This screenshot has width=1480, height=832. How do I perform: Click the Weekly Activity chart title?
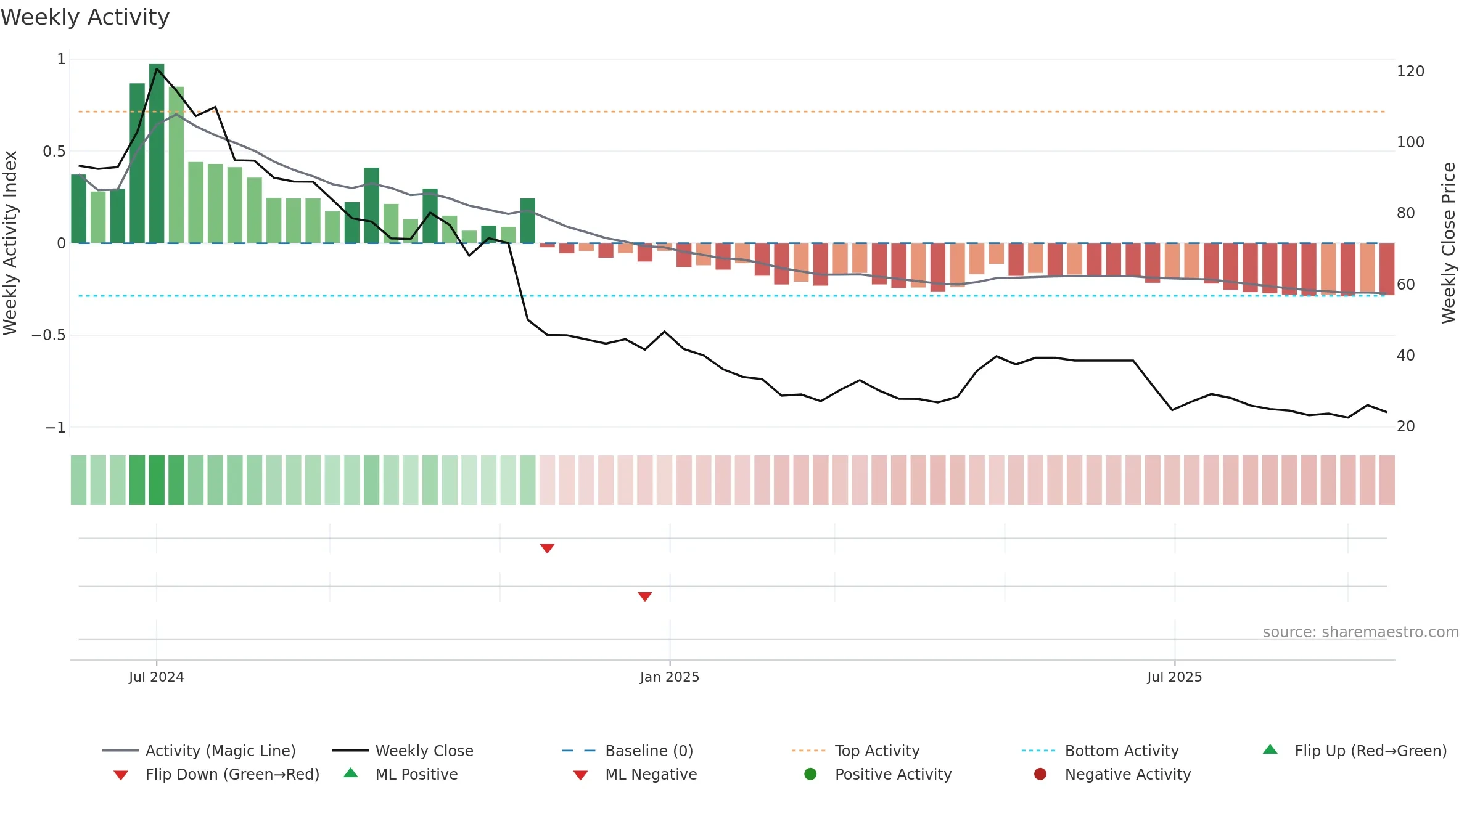click(85, 17)
